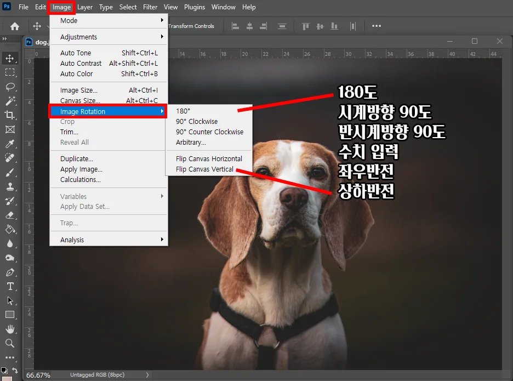Click the foreground color swatch

7,378
